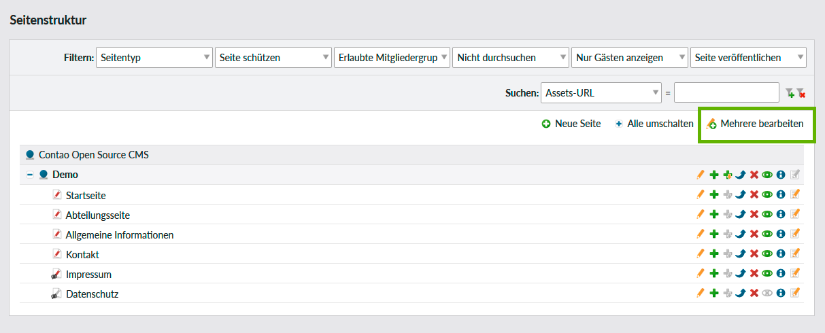Focus the search text input field
The image size is (825, 333).
click(726, 92)
